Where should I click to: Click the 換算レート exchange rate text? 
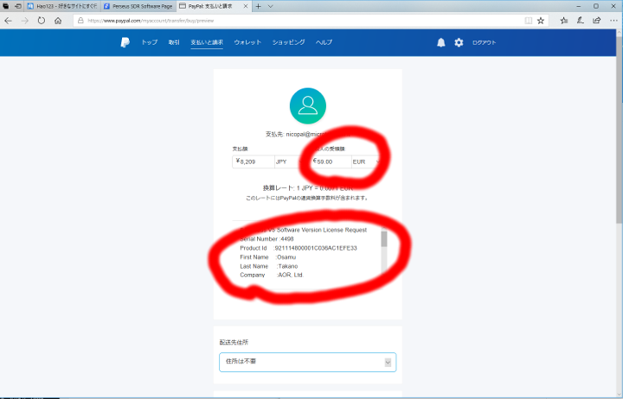click(x=308, y=188)
